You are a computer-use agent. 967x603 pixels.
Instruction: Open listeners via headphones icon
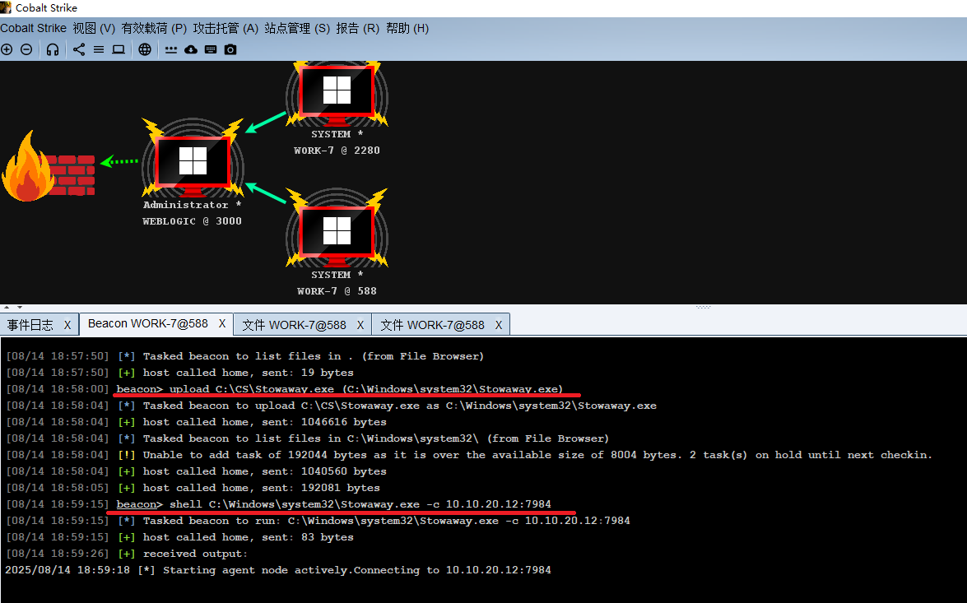pyautogui.click(x=53, y=49)
